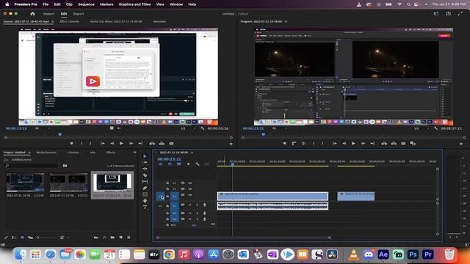Open Program monitor wrench settings

click(x=435, y=128)
